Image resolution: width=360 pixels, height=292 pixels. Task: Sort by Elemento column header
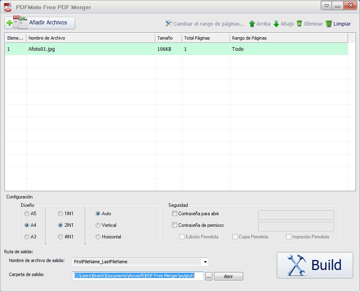[x=16, y=38]
